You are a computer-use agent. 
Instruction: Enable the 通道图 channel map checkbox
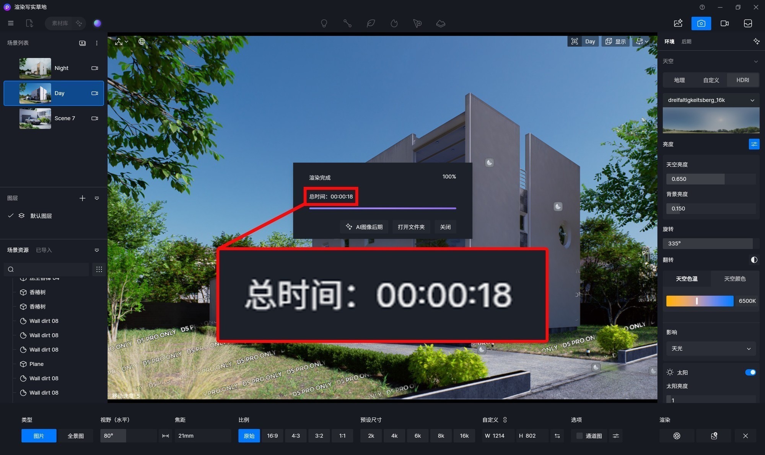tap(579, 435)
